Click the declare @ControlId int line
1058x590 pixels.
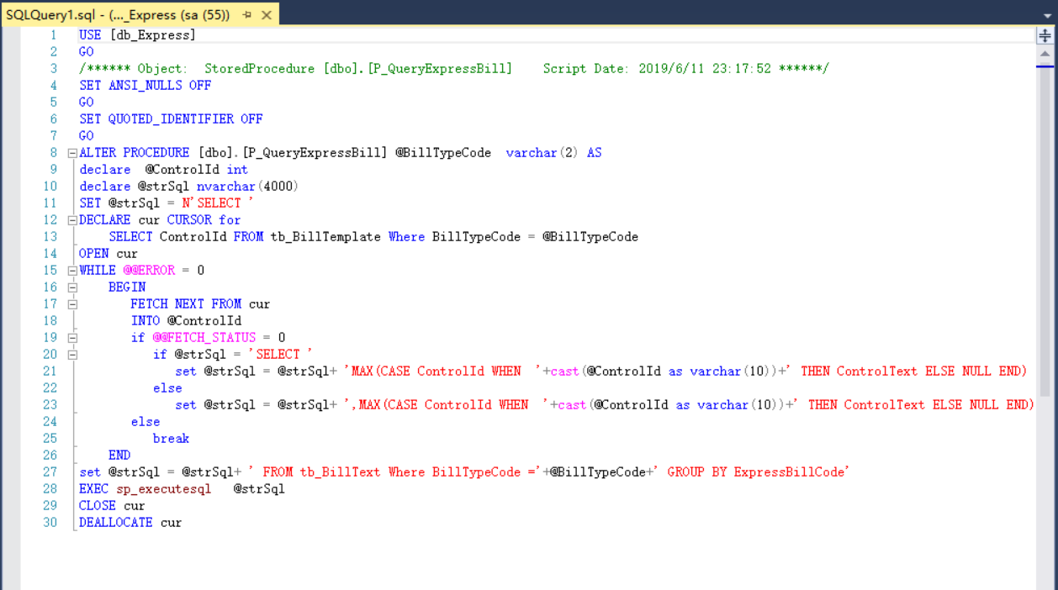click(163, 170)
